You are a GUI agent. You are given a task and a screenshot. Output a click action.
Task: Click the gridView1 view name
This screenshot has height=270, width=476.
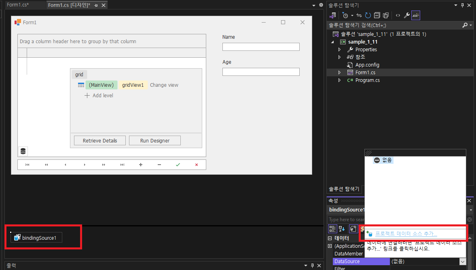click(x=133, y=85)
